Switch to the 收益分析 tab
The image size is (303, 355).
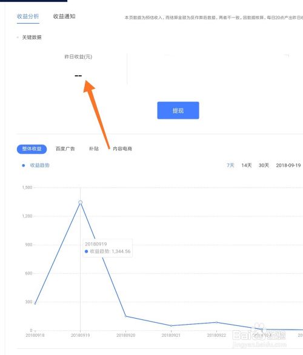(x=28, y=16)
